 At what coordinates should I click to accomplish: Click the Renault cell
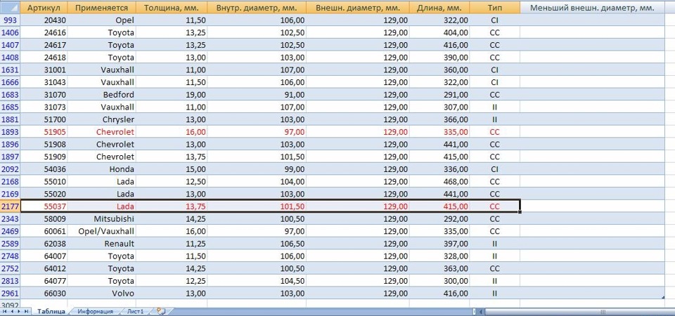(101, 244)
